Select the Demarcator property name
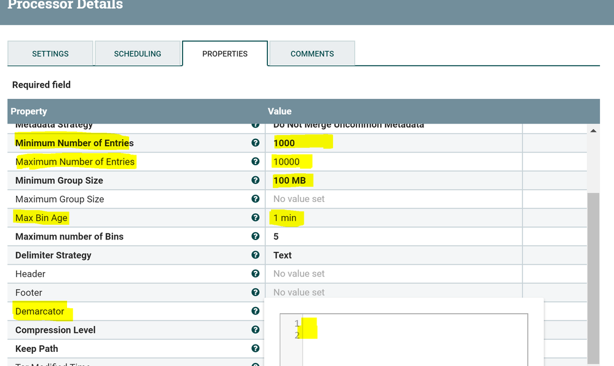Screen dimensions: 614x366 (x=39, y=311)
